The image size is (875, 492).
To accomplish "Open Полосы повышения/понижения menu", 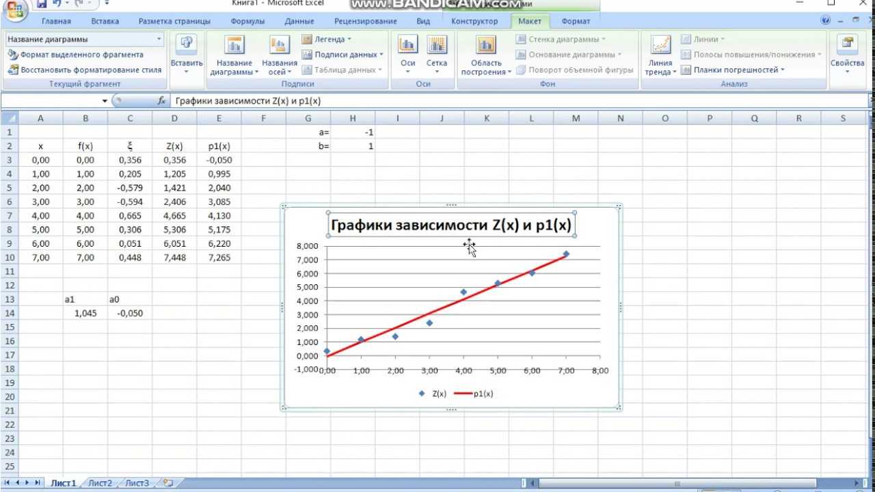I will coord(752,55).
